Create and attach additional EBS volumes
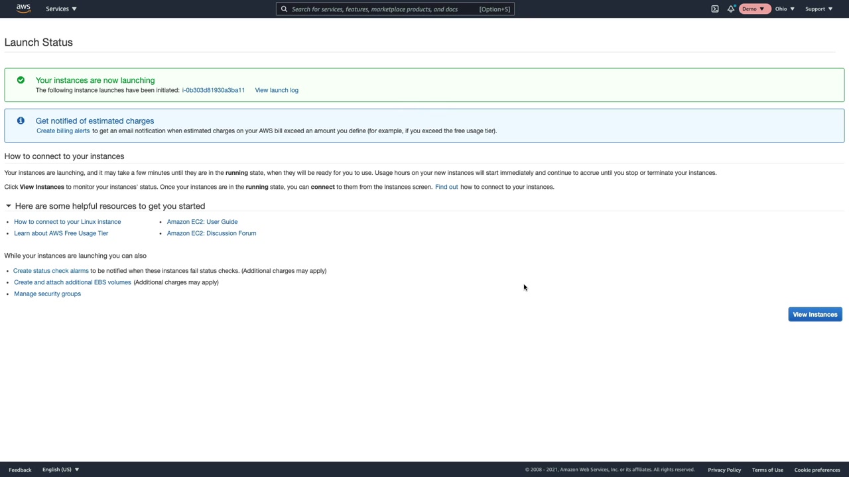The width and height of the screenshot is (849, 477). point(72,282)
